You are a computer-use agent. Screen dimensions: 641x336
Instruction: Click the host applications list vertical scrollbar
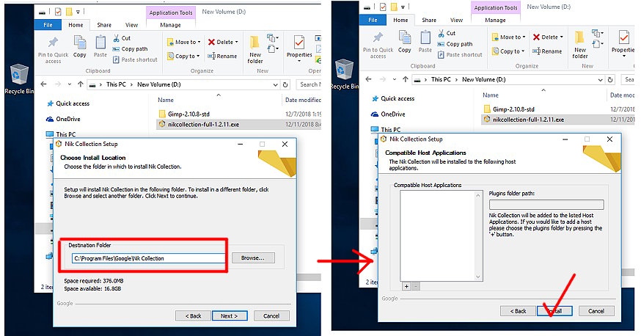click(478, 236)
